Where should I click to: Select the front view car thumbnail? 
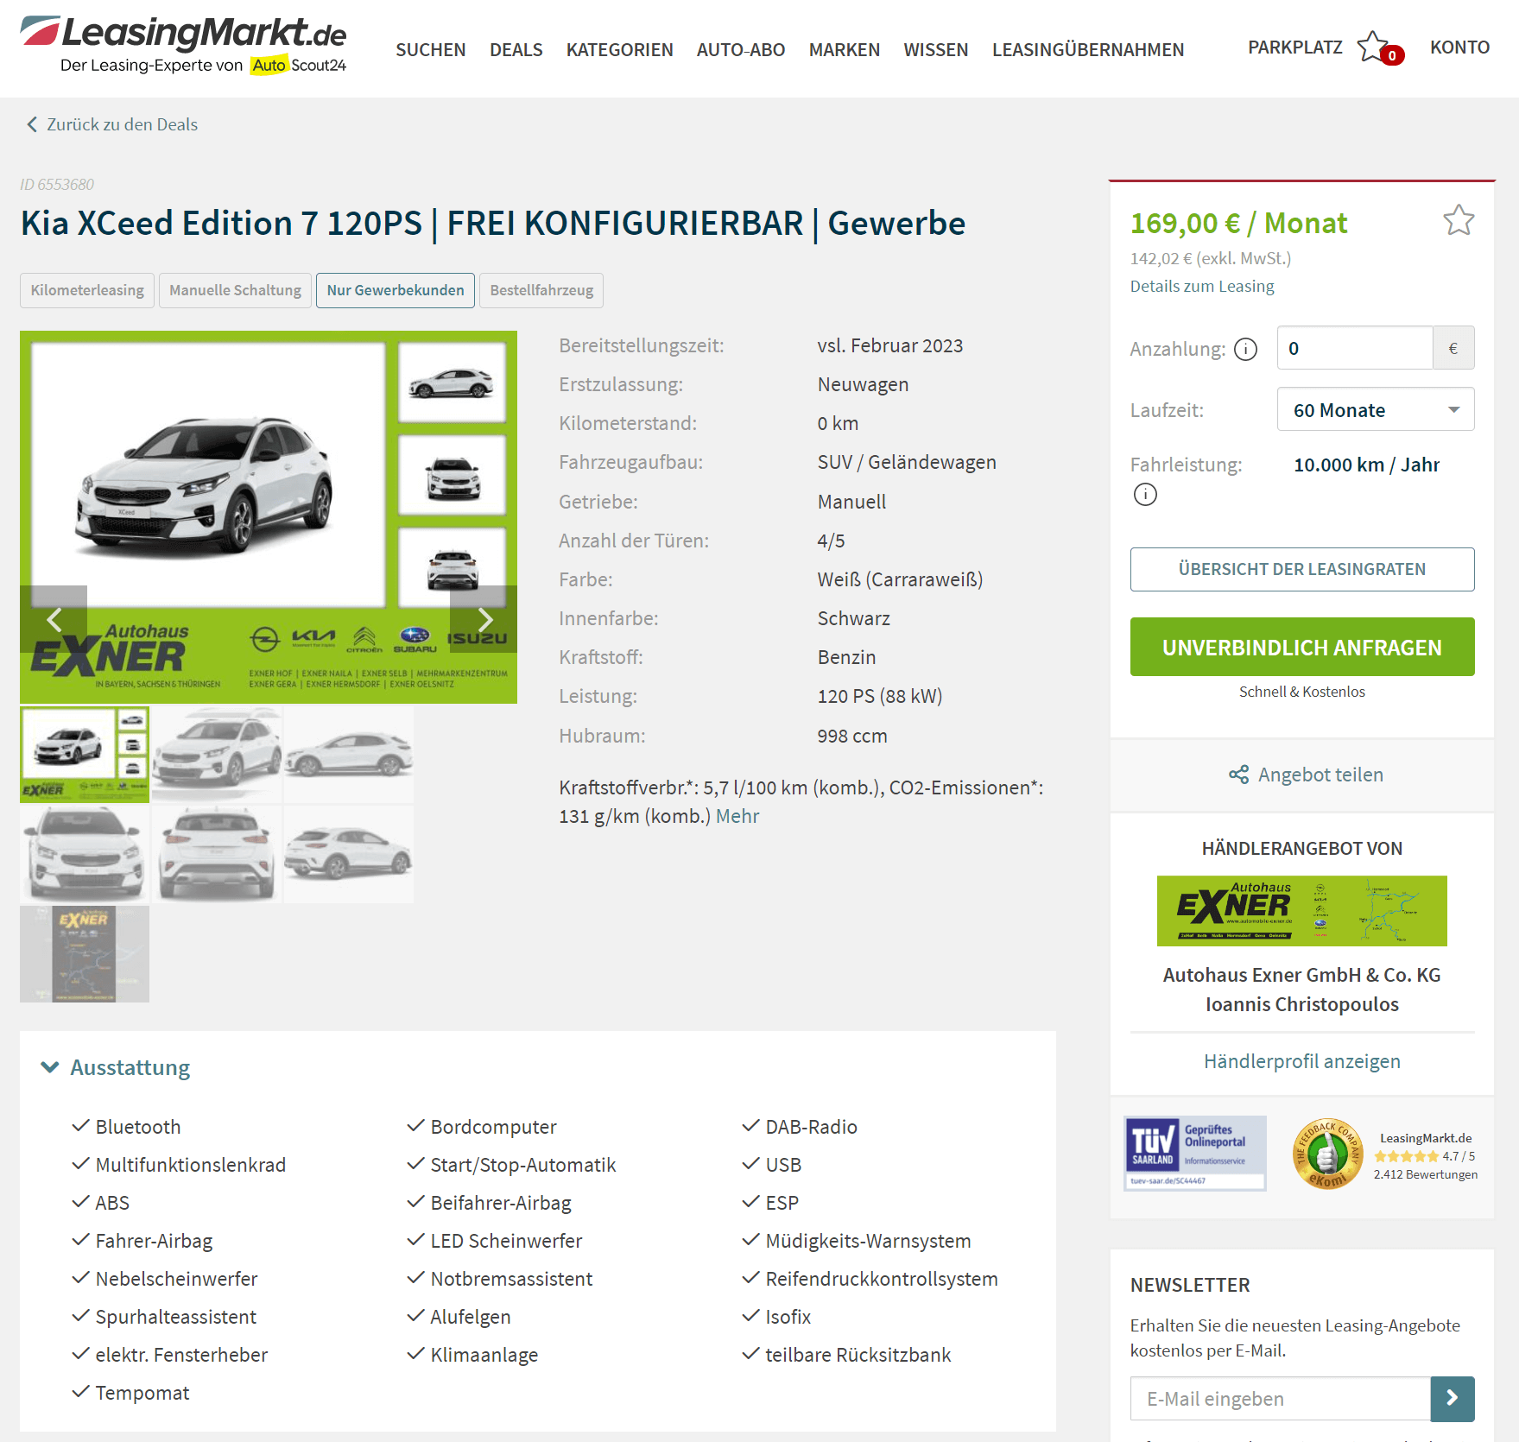85,855
